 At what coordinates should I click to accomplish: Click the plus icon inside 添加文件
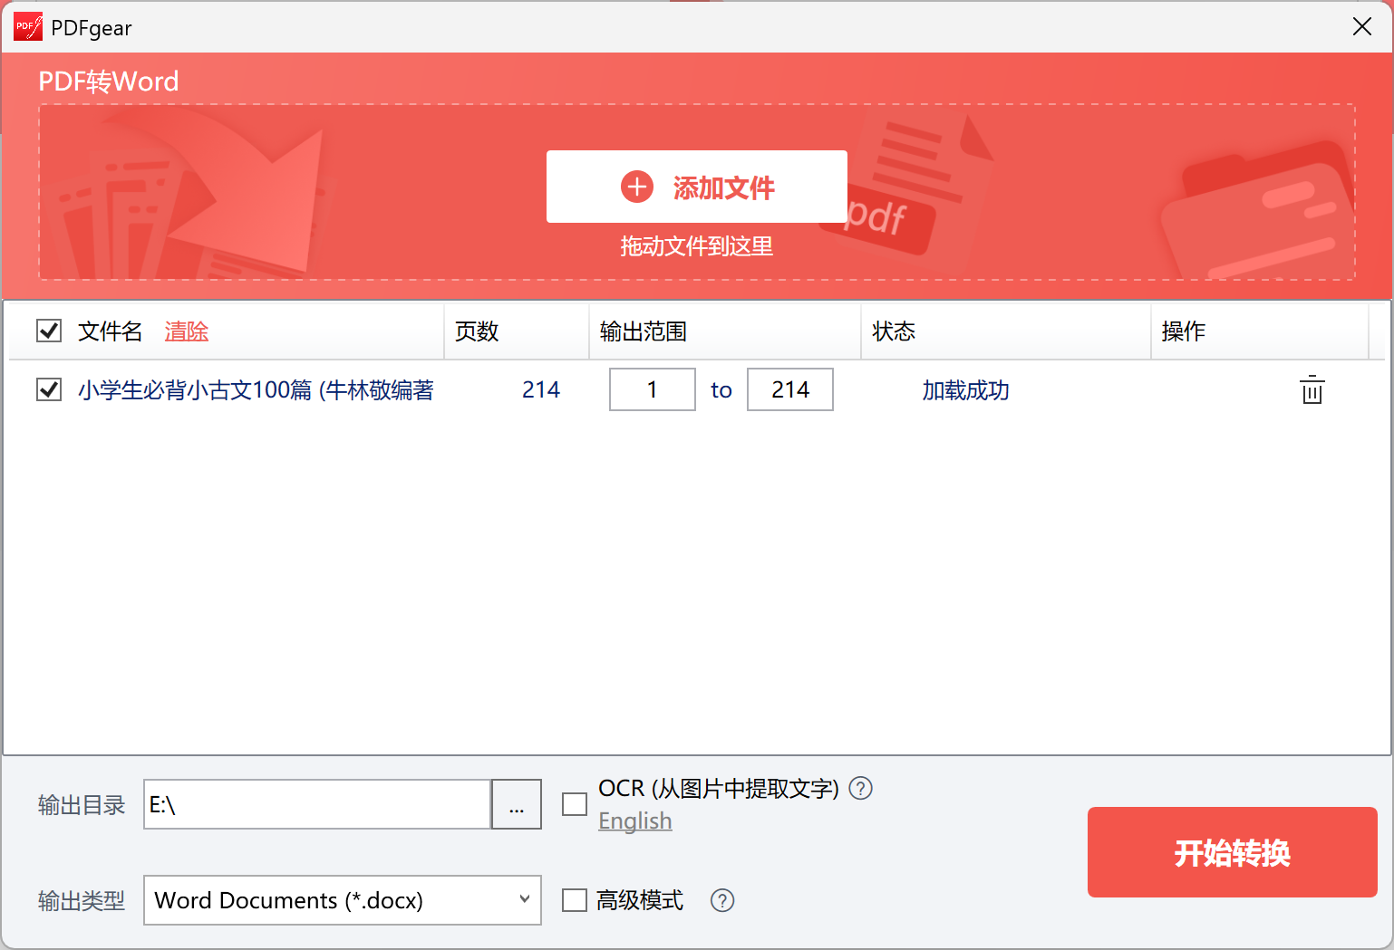(636, 187)
